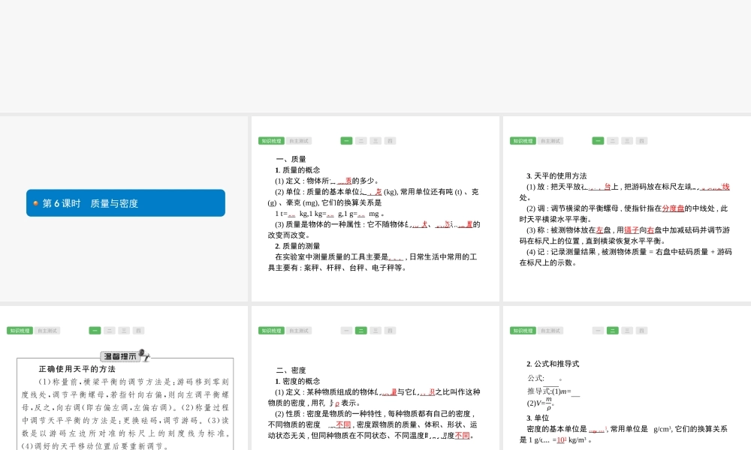Click section button 三 on the 一、质量 slide

(x=375, y=140)
